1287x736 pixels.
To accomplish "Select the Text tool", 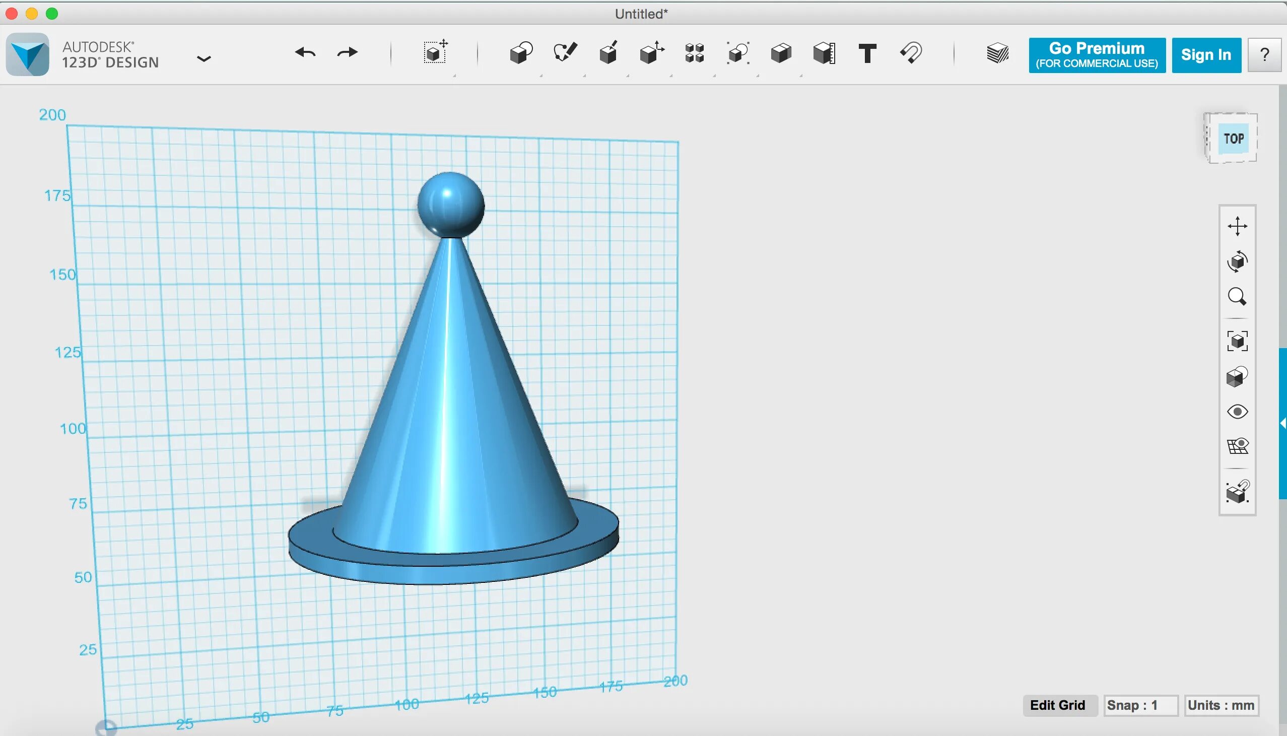I will pyautogui.click(x=867, y=53).
